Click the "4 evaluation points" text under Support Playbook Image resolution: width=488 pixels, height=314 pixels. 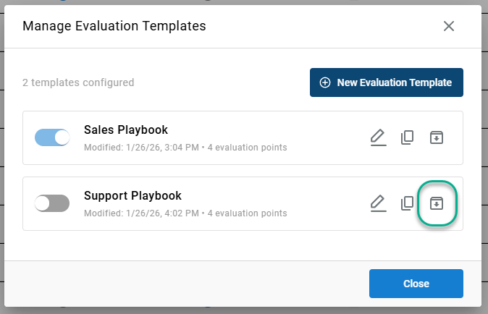(x=248, y=213)
